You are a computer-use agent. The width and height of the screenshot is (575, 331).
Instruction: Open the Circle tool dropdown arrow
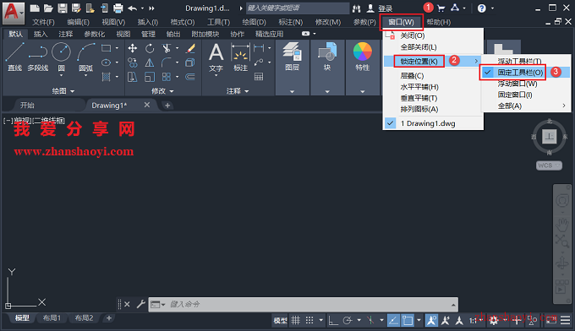coord(61,76)
